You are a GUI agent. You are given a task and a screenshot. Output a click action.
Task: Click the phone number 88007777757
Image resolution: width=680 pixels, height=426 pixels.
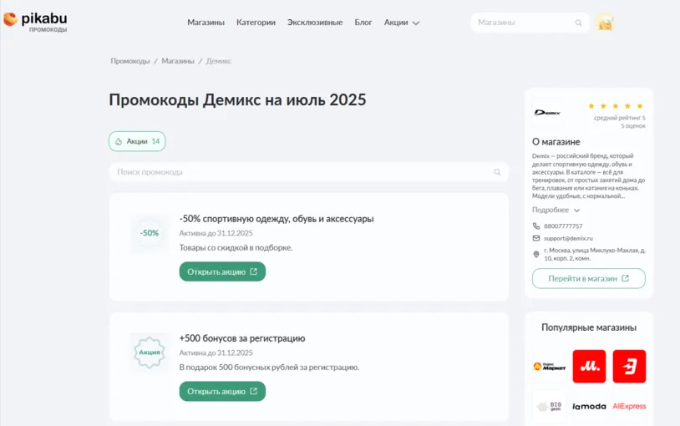click(x=563, y=226)
